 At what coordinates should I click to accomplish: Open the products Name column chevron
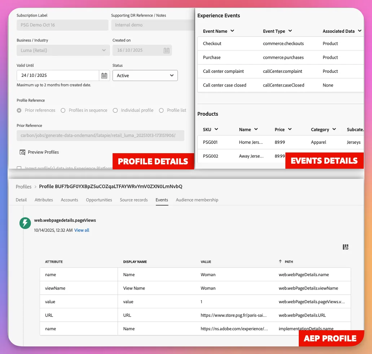256,129
